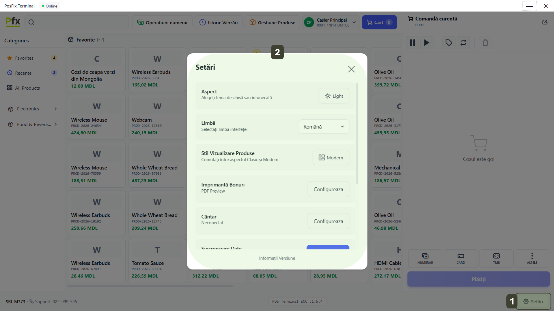Click Configurează for Imprimantă Bonuri
The height and width of the screenshot is (311, 554).
pos(328,189)
